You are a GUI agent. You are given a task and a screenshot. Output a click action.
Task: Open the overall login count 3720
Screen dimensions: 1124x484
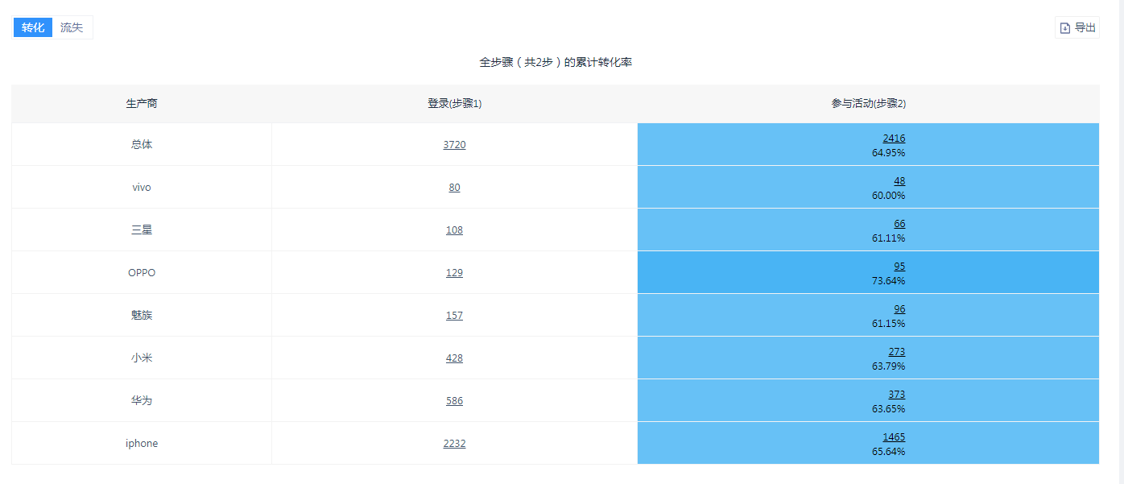coord(454,145)
